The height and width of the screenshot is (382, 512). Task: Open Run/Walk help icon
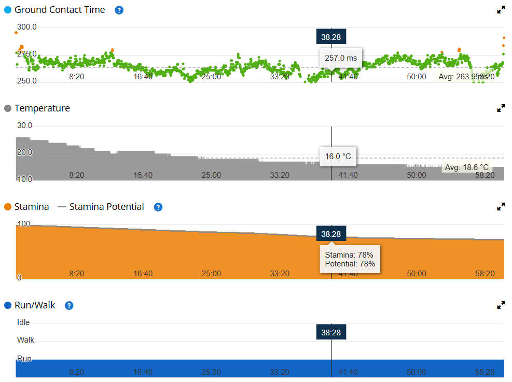click(69, 306)
